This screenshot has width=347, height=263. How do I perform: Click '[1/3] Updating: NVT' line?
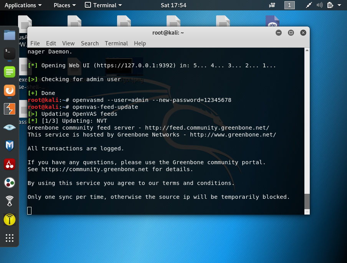[67, 121]
